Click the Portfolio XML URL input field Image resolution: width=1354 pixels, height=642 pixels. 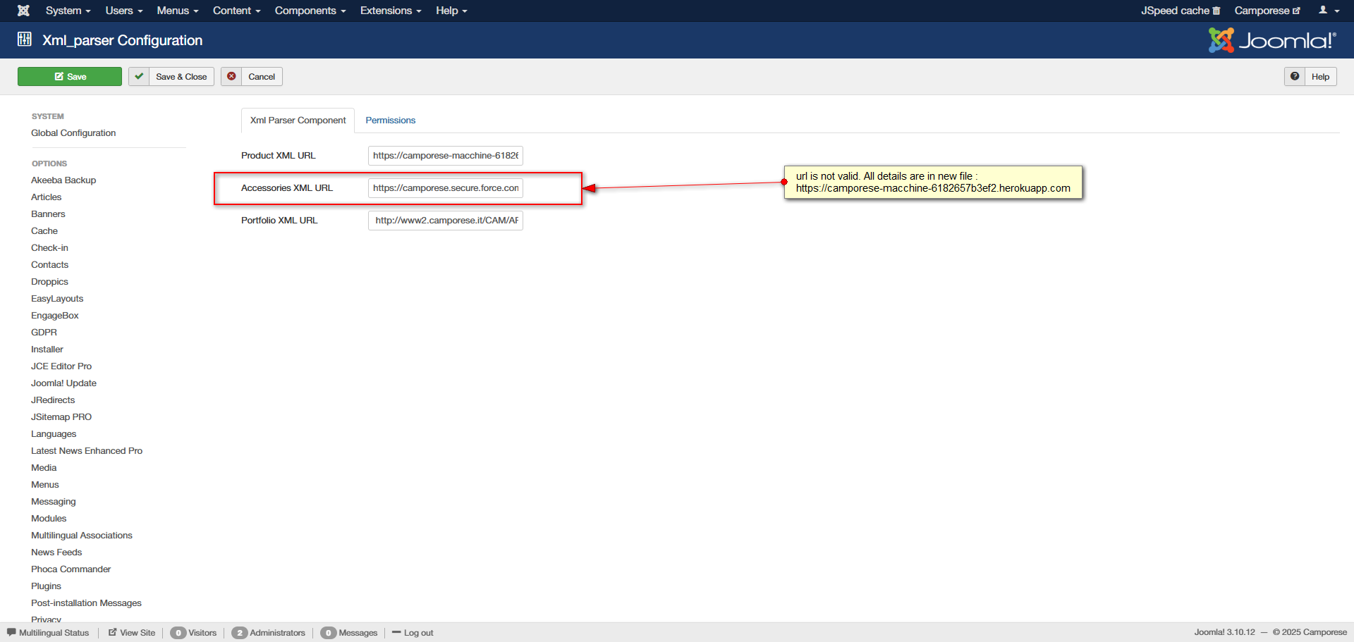tap(446, 221)
